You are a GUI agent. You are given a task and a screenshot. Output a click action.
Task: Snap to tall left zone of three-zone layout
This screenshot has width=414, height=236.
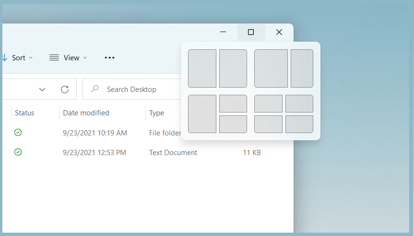202,114
